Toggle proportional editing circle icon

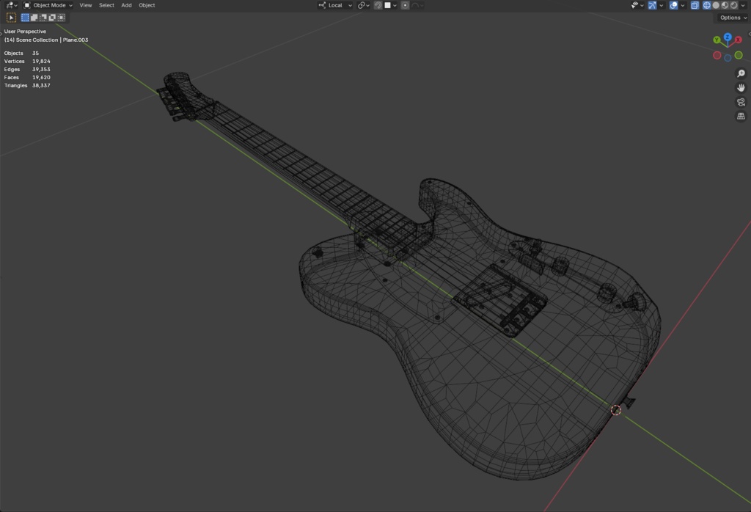tap(405, 5)
